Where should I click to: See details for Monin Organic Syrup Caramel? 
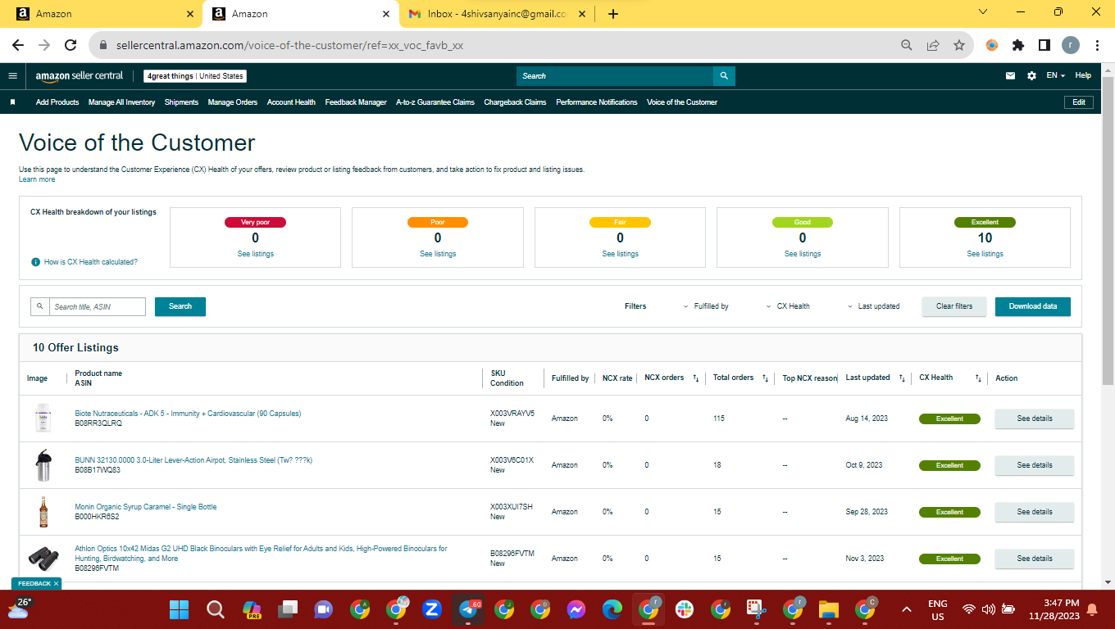tap(1035, 512)
